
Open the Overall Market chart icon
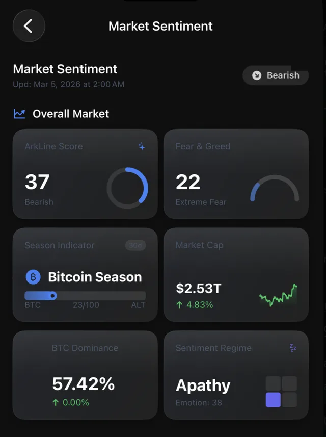click(x=19, y=114)
